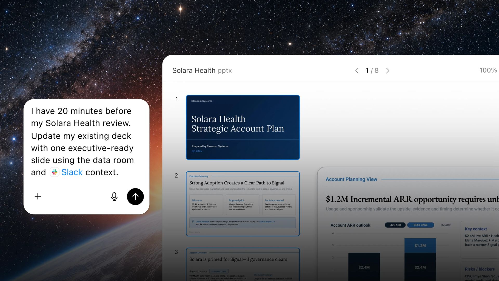Click the slide number 3 label

176,252
